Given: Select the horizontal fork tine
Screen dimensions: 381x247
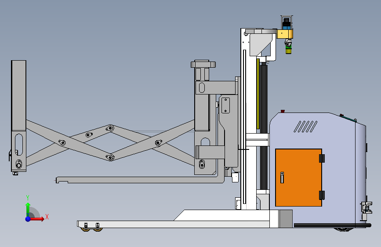Looking at the screenshot, I should coord(140,180).
